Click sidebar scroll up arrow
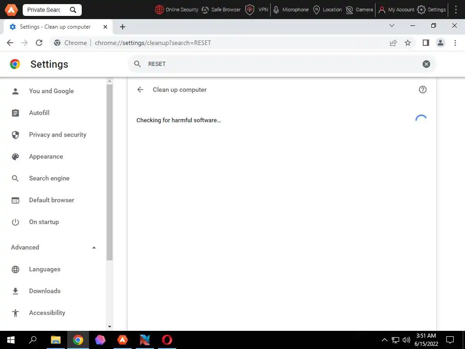 (x=109, y=81)
